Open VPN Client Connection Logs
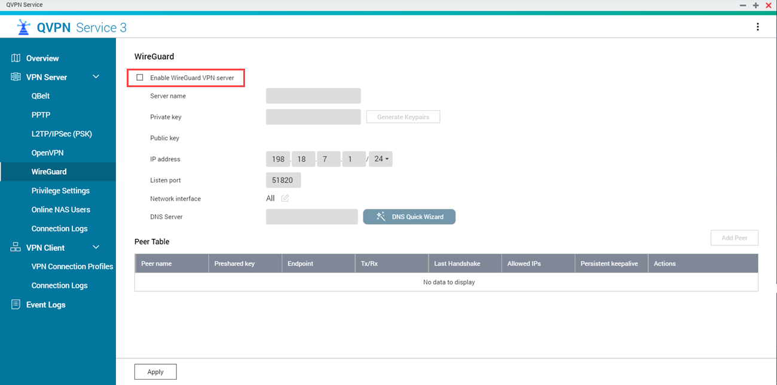The width and height of the screenshot is (777, 385). 59,285
